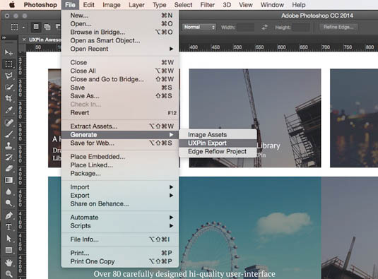Choose File Info from File menu

[120, 239]
